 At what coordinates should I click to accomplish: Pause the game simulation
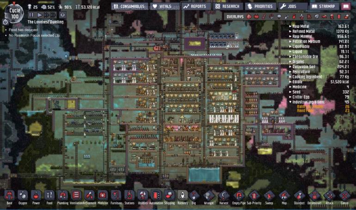tap(31, 15)
